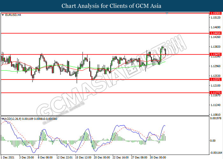Click the 1.12530 axis price value

[216, 76]
